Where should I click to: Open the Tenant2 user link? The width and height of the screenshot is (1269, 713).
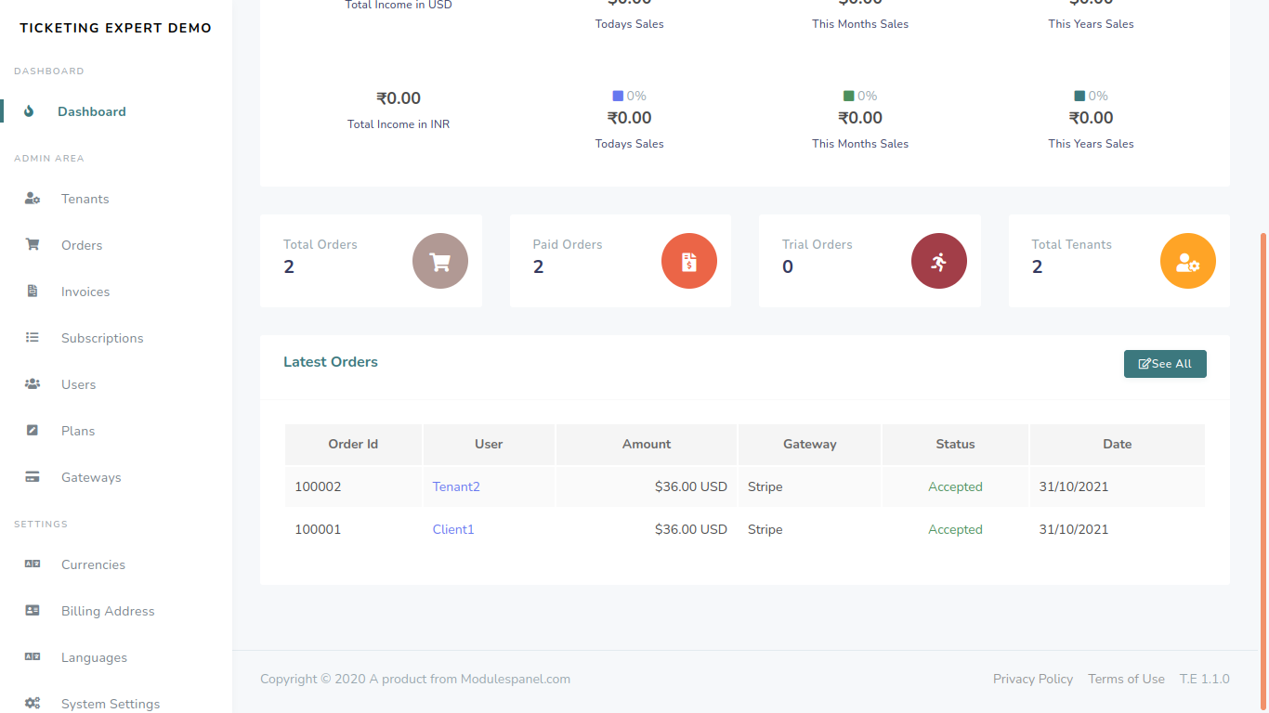pyautogui.click(x=456, y=486)
